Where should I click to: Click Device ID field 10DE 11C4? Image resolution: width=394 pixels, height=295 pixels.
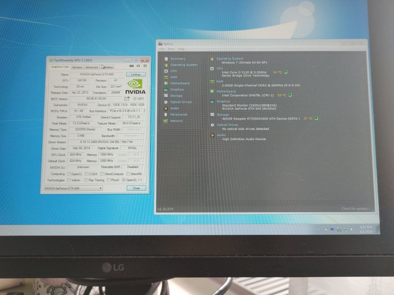tap(128, 105)
